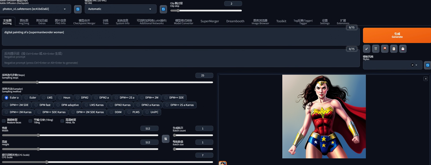This screenshot has width=431, height=165.
Task: Select the Heun sampler
Action: (x=64, y=98)
